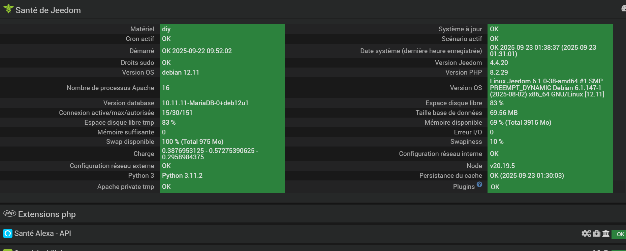Click the dashboard gauge icon at top right
626x251 pixels.
624,8
